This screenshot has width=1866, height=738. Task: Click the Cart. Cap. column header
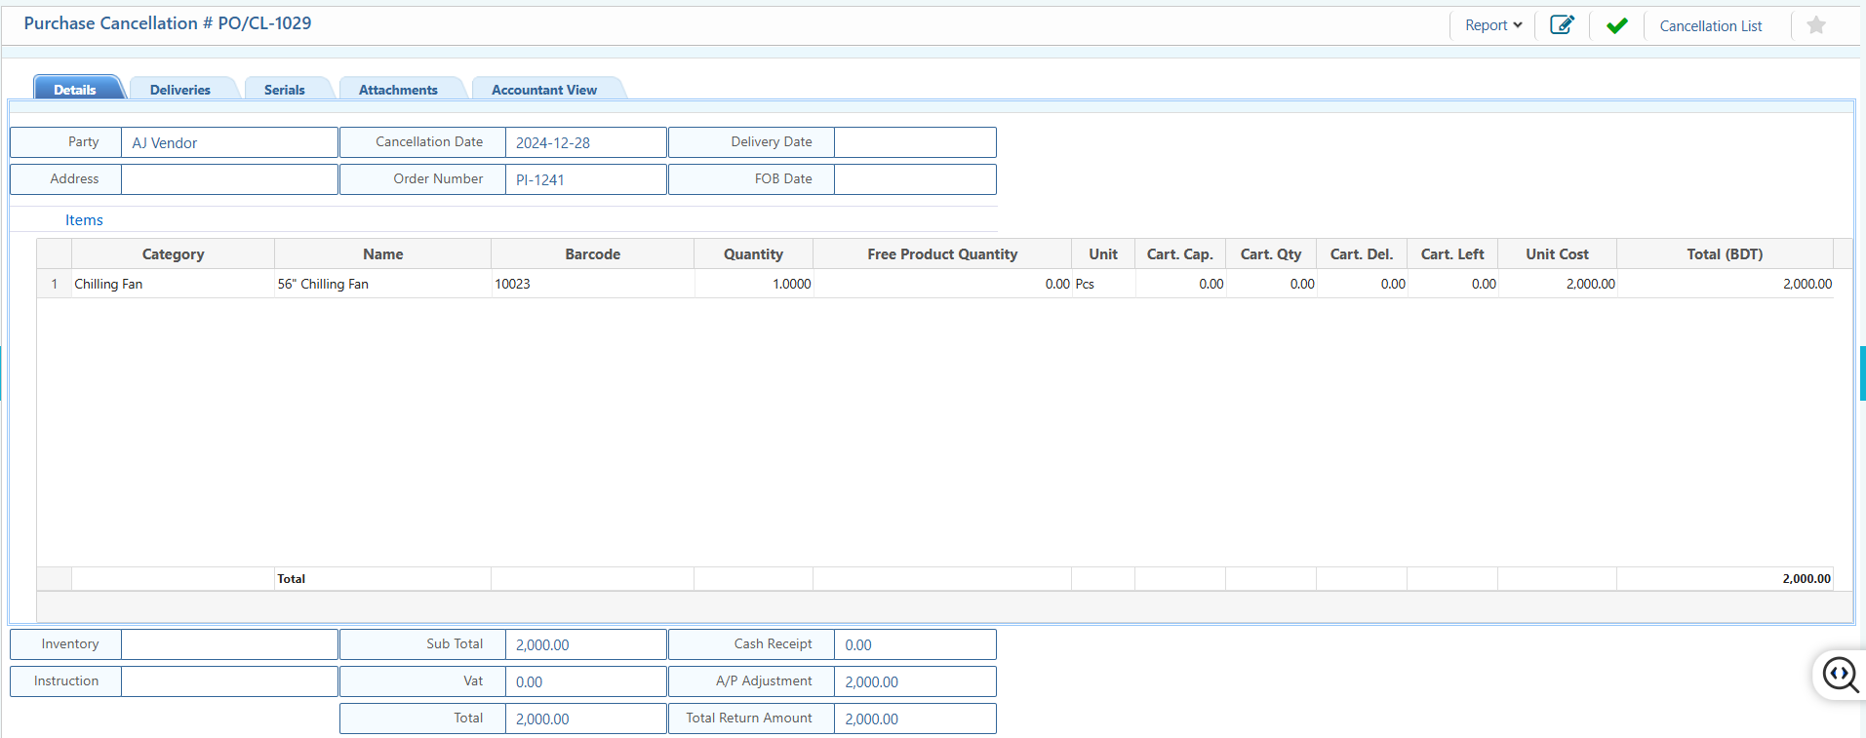[1180, 253]
